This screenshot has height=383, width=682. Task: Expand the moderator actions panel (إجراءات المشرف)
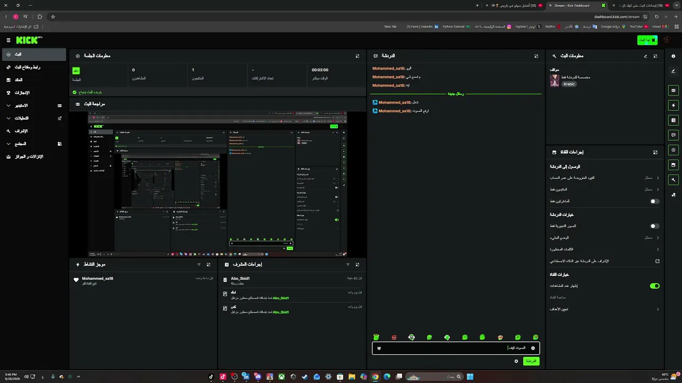point(358,264)
